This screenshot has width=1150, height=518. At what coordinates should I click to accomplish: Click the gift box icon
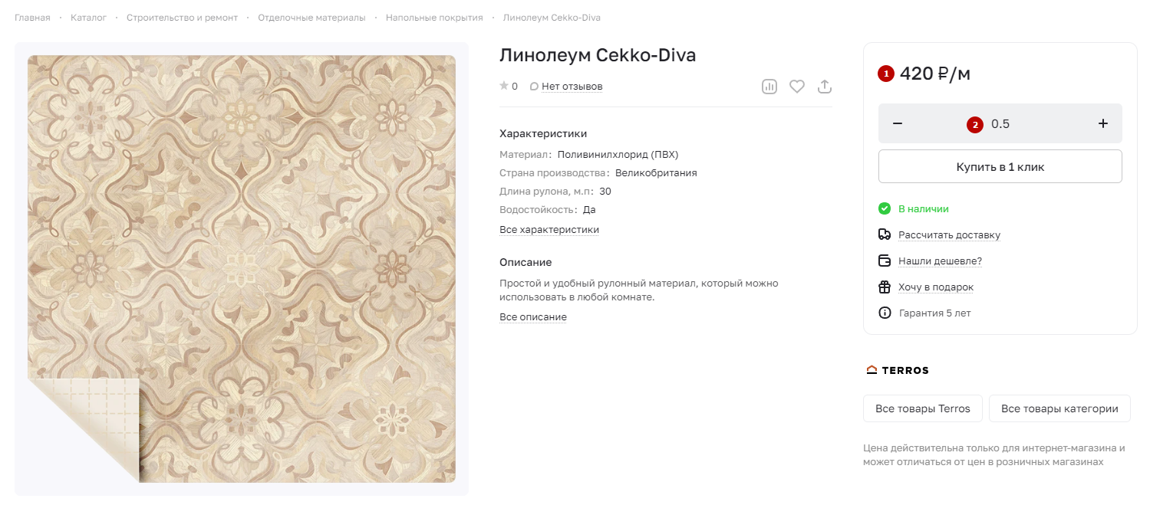(x=885, y=287)
